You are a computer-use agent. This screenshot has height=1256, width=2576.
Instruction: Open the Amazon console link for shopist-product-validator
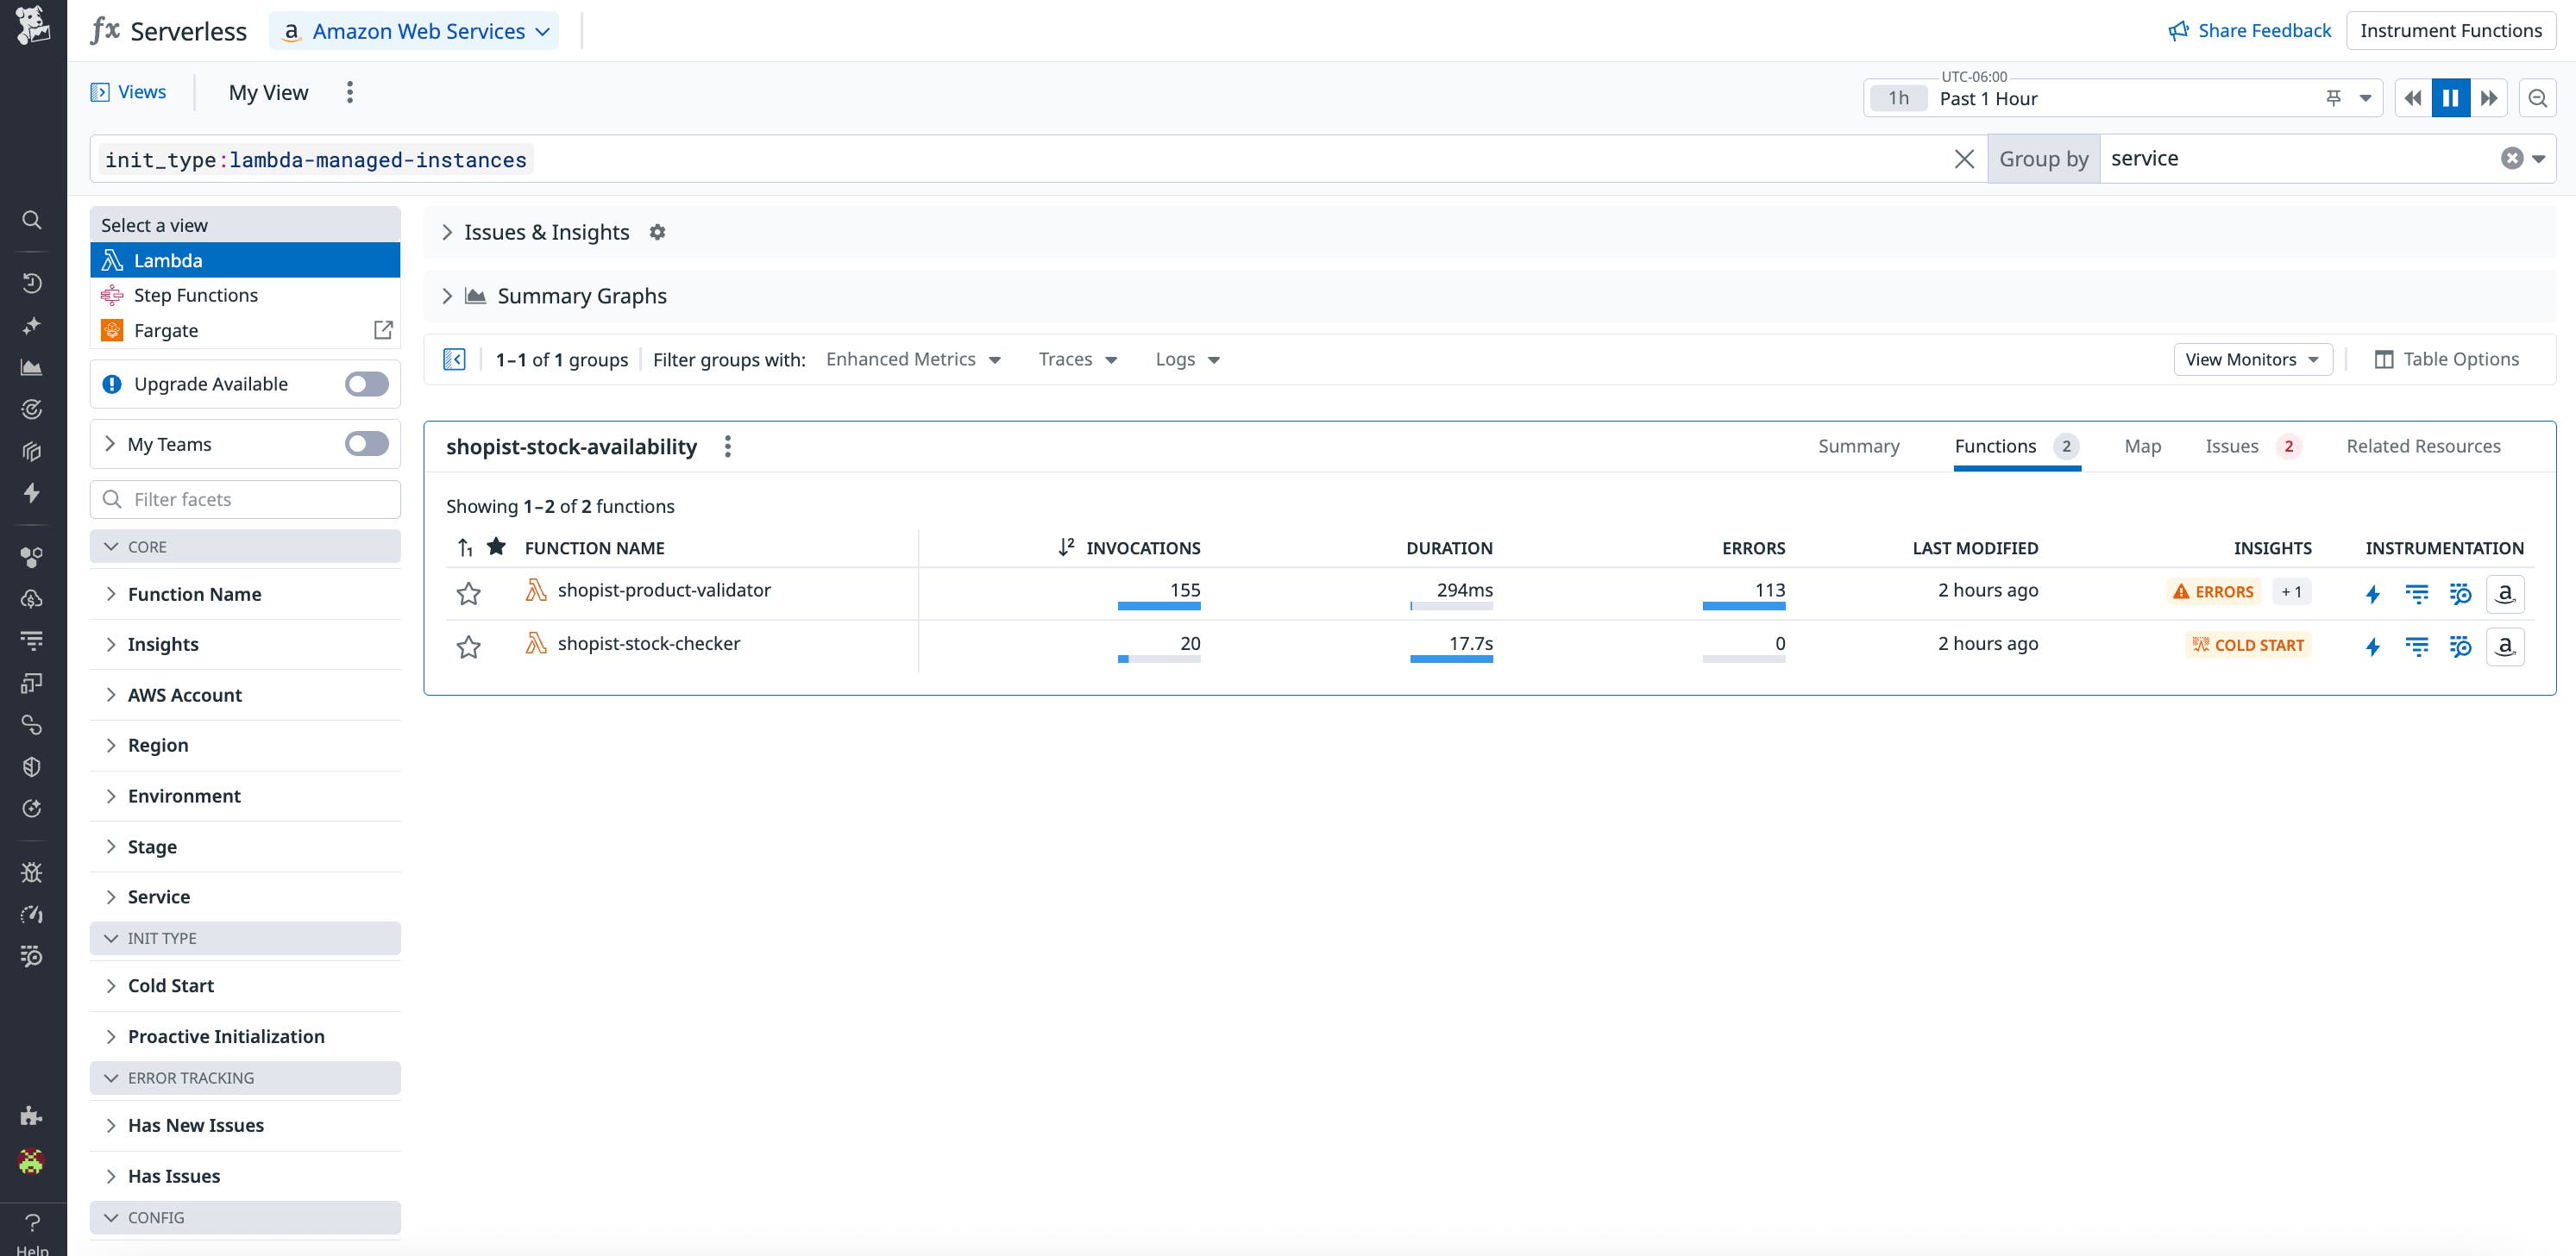[x=2505, y=592]
